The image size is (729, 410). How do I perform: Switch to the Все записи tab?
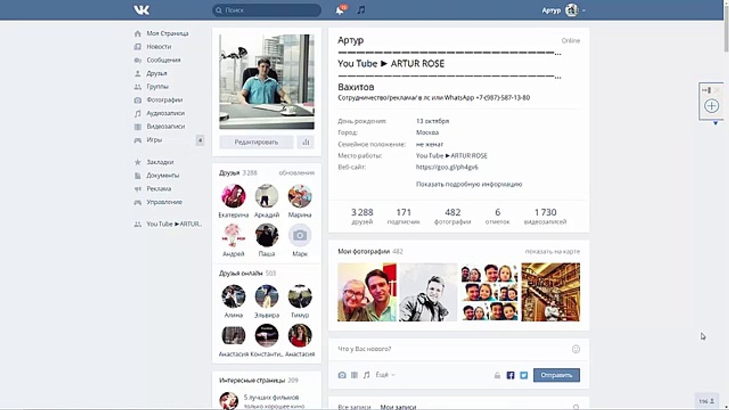coord(354,407)
